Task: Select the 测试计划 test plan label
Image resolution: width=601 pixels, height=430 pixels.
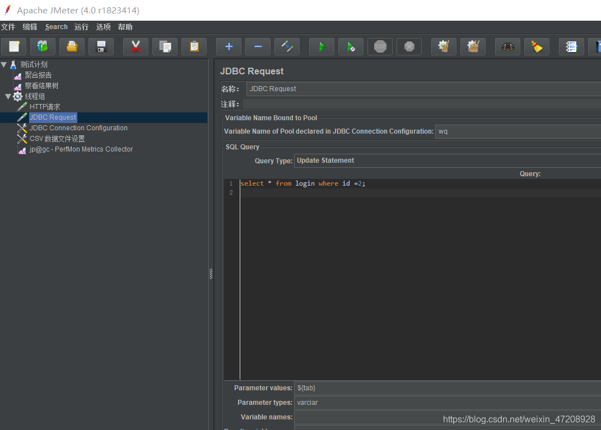Action: [x=34, y=65]
